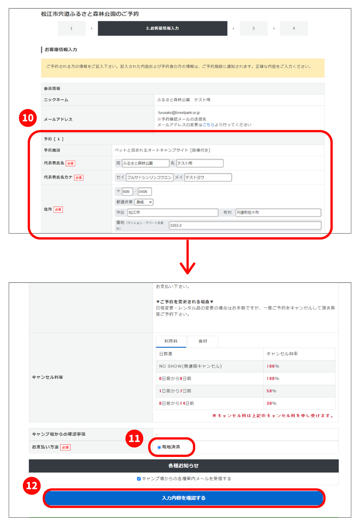Click the 番地 street number field

[x=245, y=225]
